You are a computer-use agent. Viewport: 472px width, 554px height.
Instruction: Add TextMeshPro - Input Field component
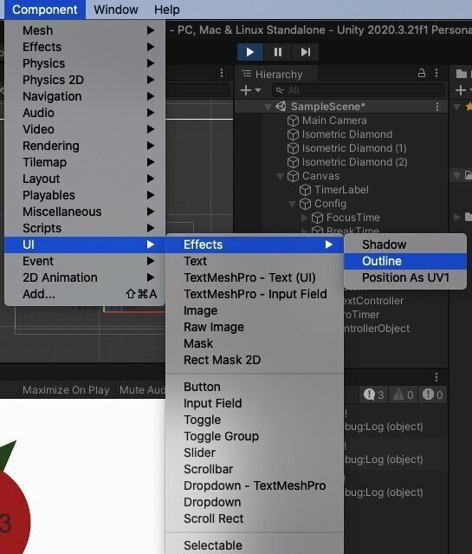coord(255,294)
